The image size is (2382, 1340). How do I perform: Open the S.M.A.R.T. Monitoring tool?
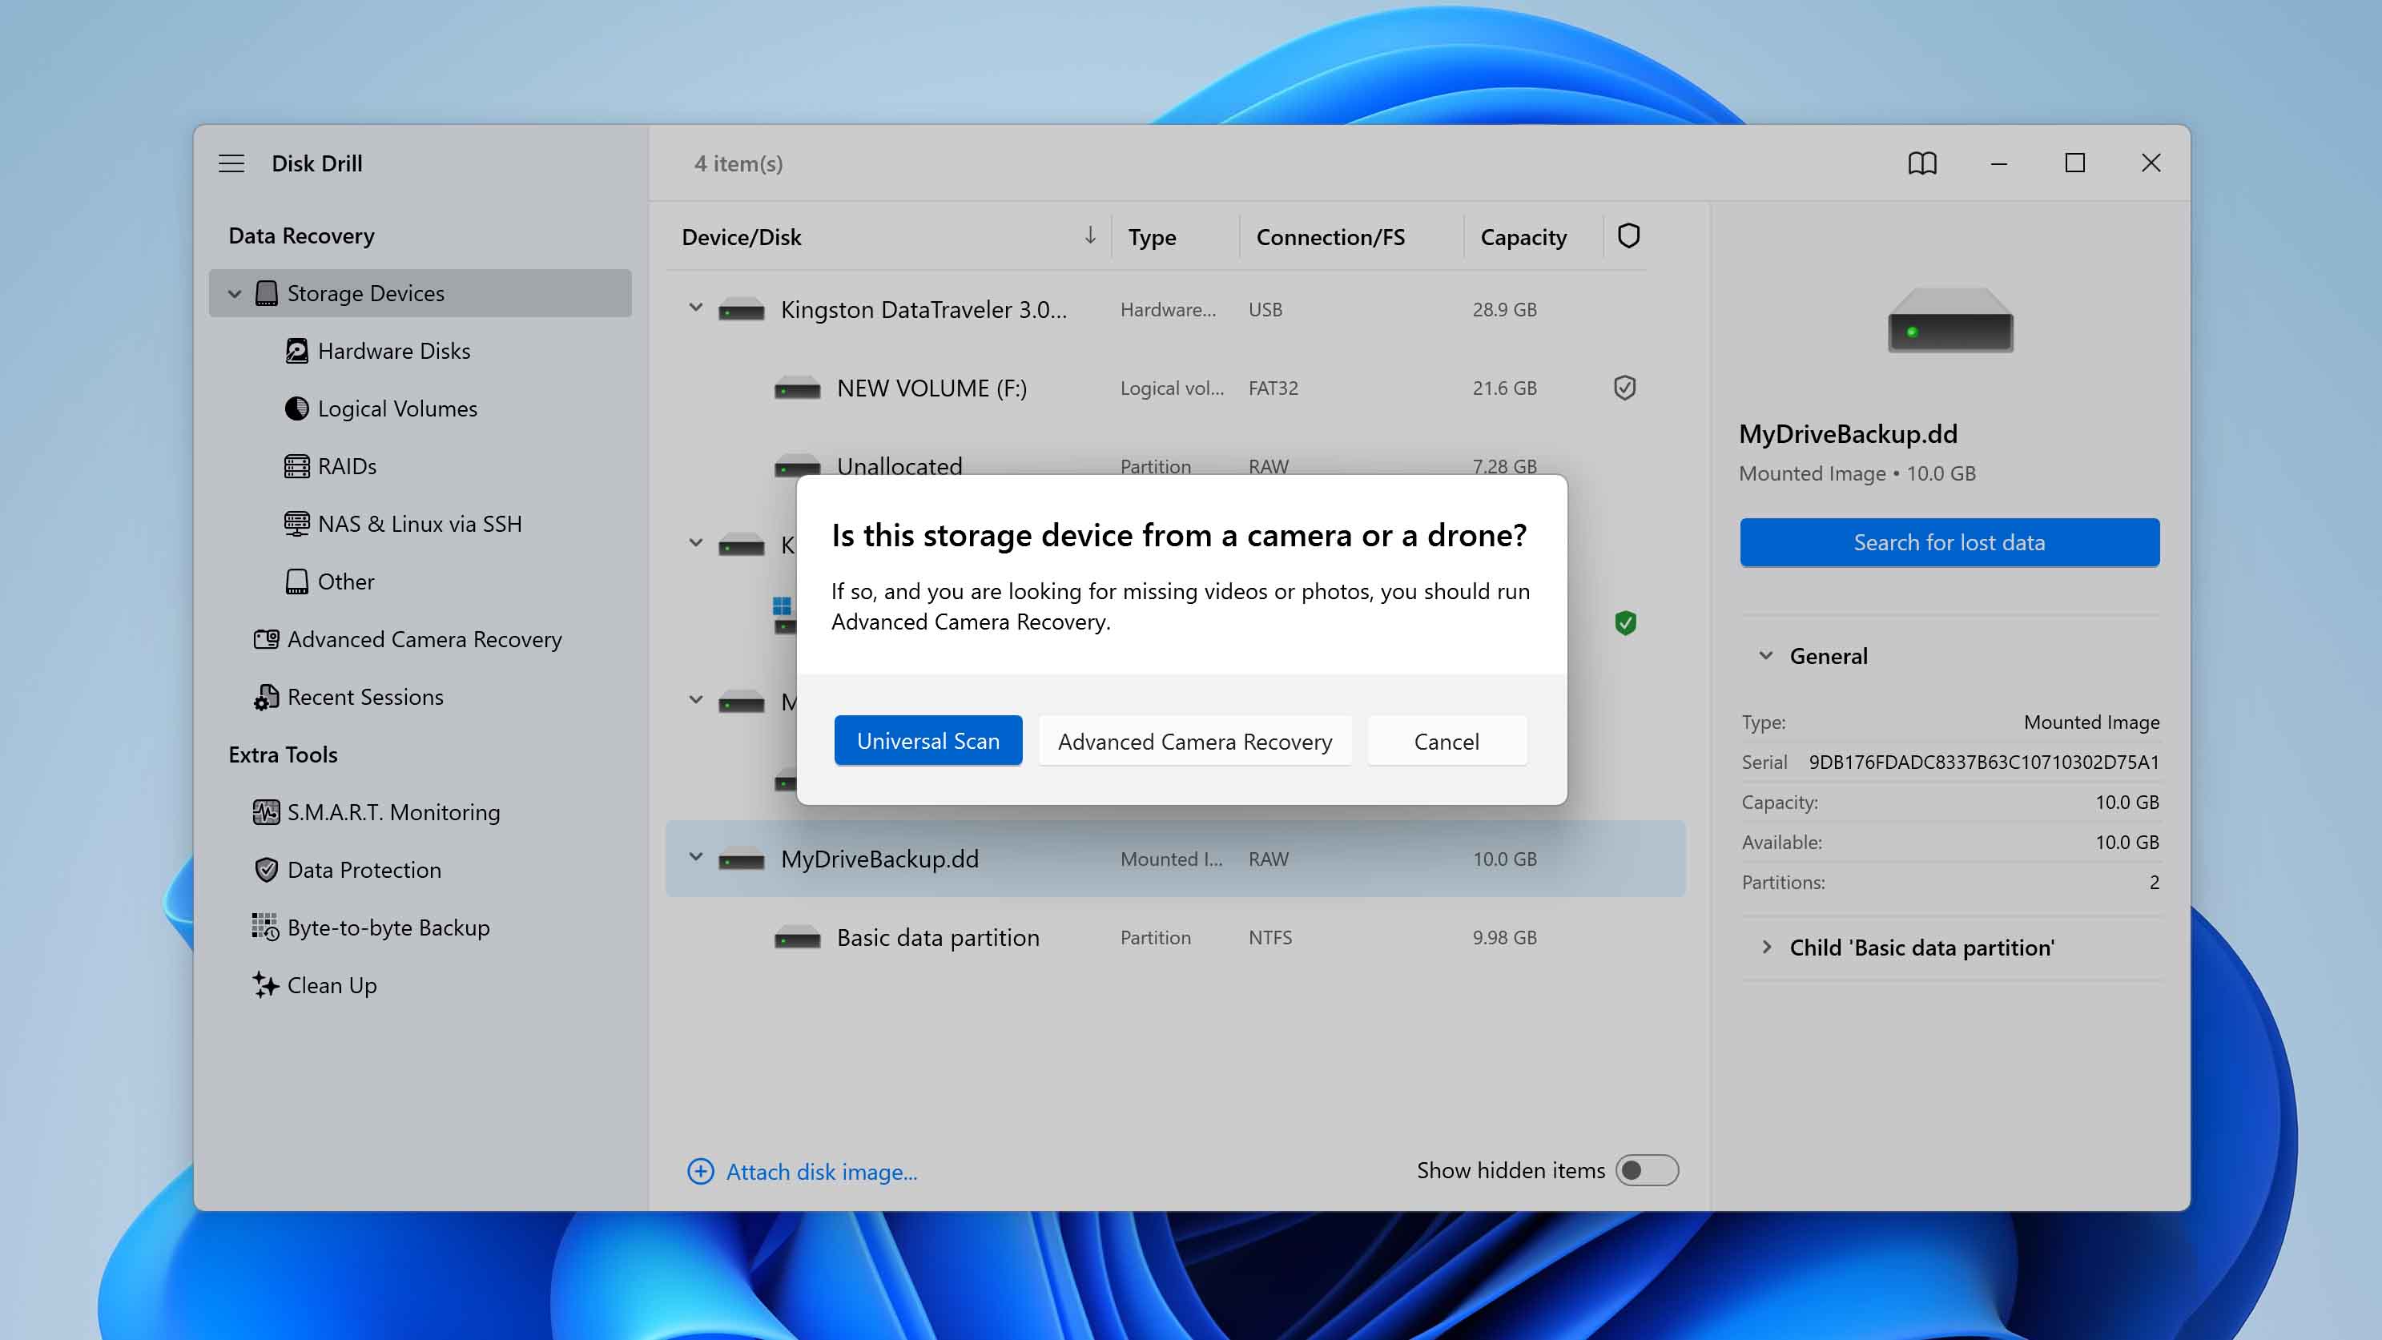(393, 812)
